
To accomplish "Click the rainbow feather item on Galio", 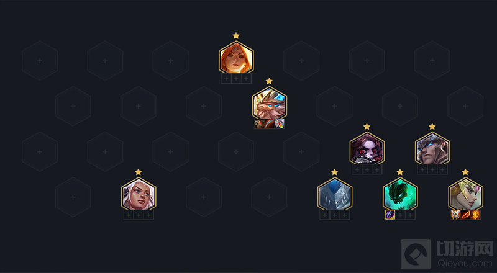I will [x=280, y=124].
